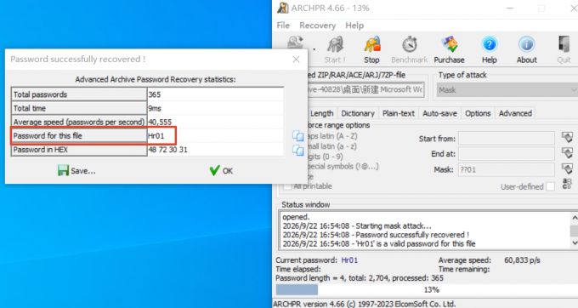This screenshot has width=578, height=308.
Task: Click the Start! toolbar icon
Action: pyautogui.click(x=335, y=50)
